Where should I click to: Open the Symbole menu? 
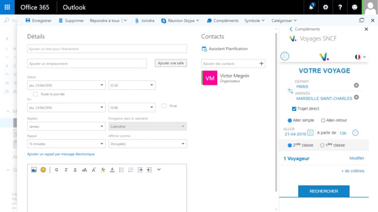254,21
